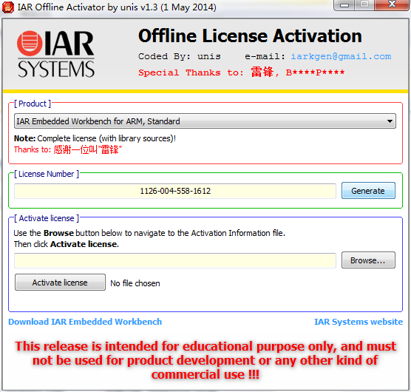Open the Product dropdown arrow
The image size is (411, 392).
coord(390,121)
